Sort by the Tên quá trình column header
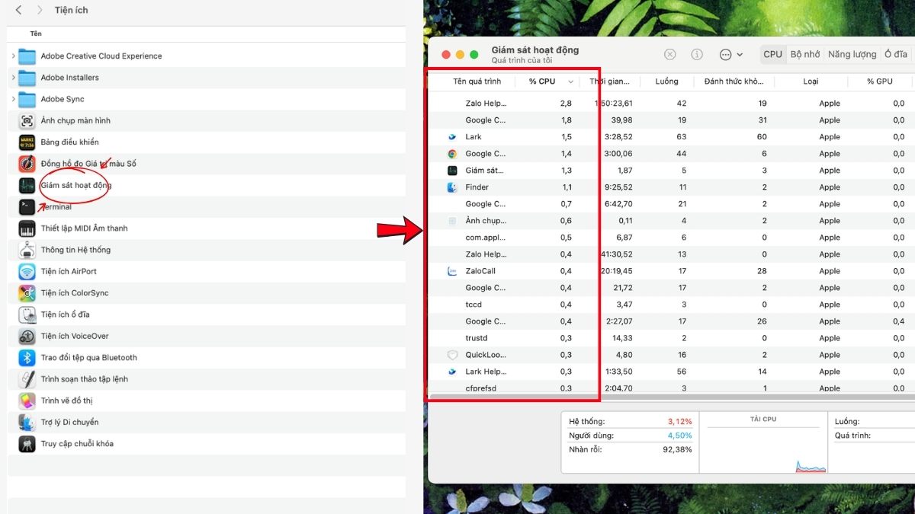The height and width of the screenshot is (514, 915). coord(477,81)
